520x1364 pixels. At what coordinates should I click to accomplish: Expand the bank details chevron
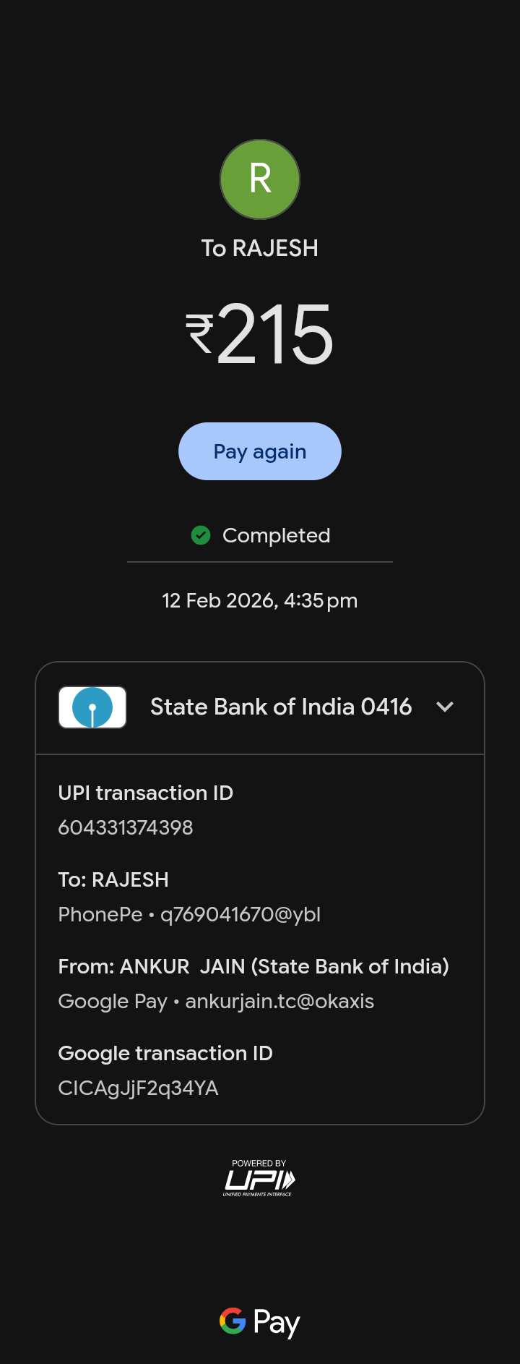[445, 707]
